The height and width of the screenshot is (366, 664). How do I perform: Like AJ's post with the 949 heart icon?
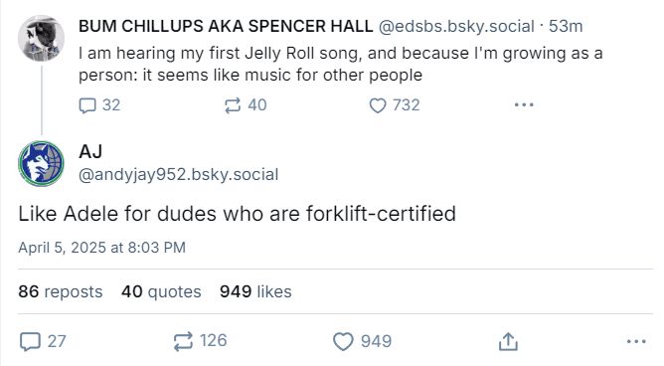tap(343, 341)
